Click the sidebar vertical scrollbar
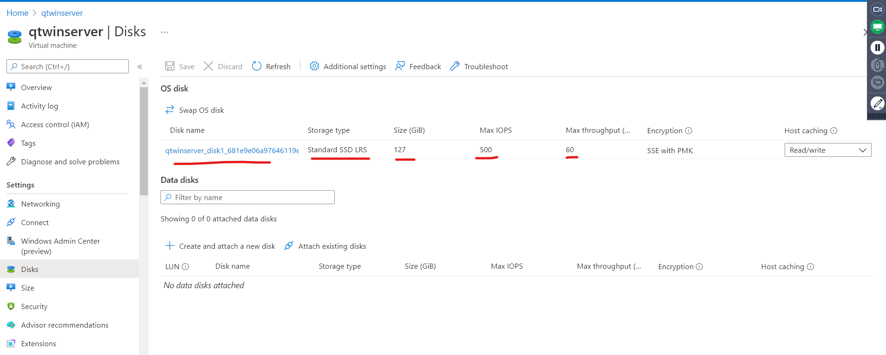 (x=144, y=141)
